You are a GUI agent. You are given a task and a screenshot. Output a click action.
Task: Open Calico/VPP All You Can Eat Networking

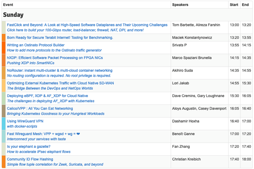click(40, 108)
